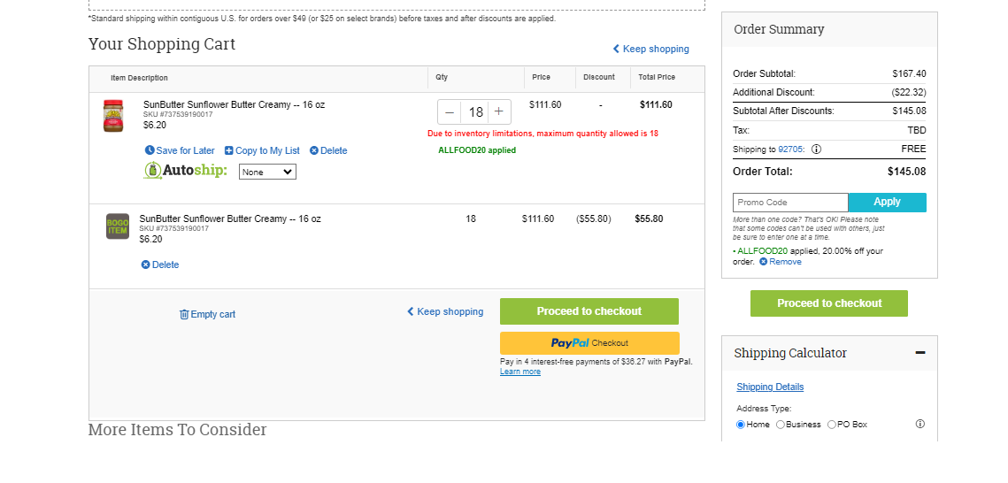Click the Additional Discount value ($22.32)
Viewport: 1008px width, 483px height.
[909, 93]
